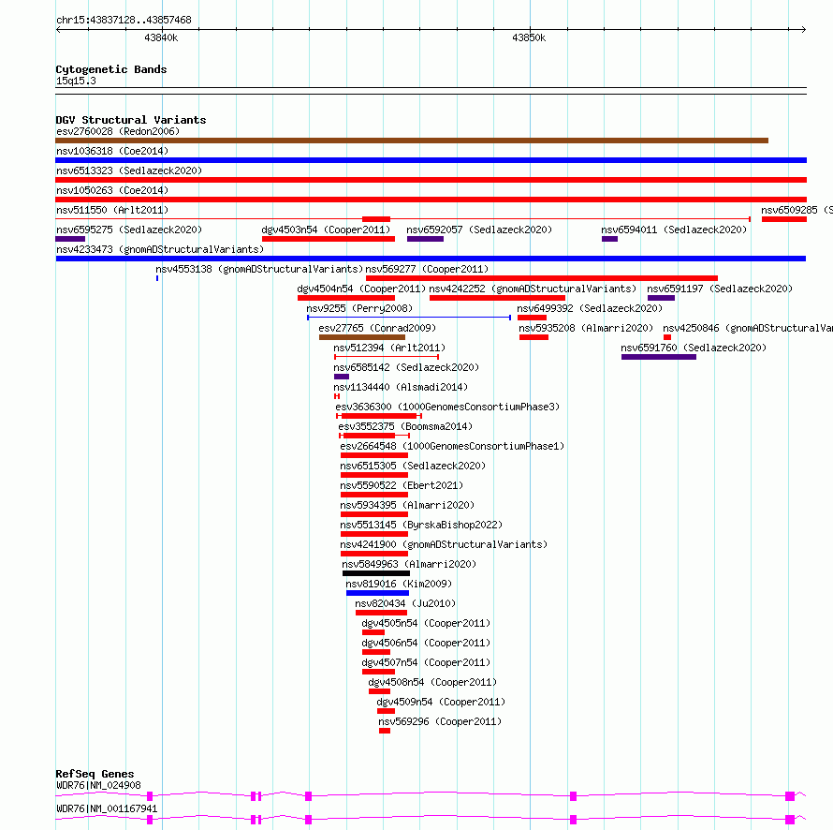Click nsv4241900 (gnomADStructuralVariants) label
The width and height of the screenshot is (833, 830).
(x=444, y=544)
